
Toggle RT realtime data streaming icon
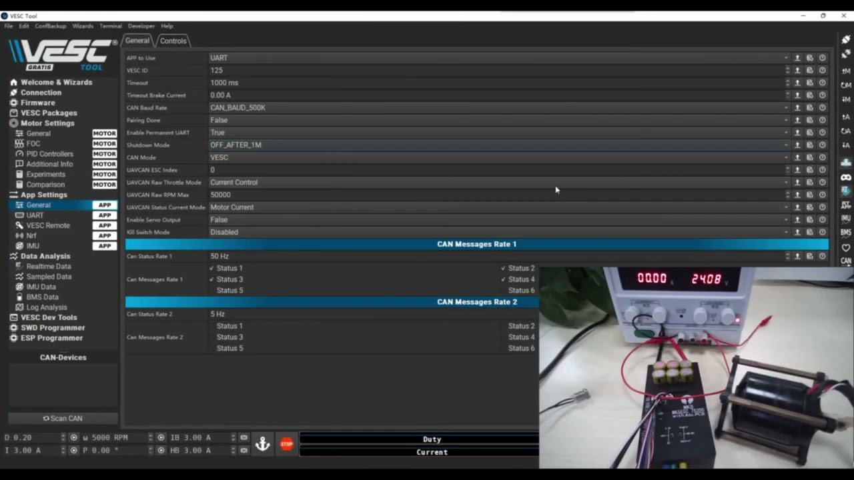click(846, 191)
